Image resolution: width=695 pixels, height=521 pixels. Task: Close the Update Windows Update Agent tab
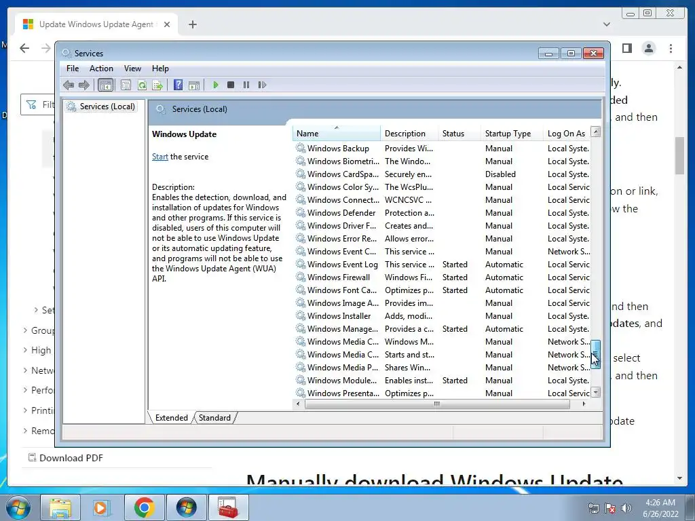167,24
